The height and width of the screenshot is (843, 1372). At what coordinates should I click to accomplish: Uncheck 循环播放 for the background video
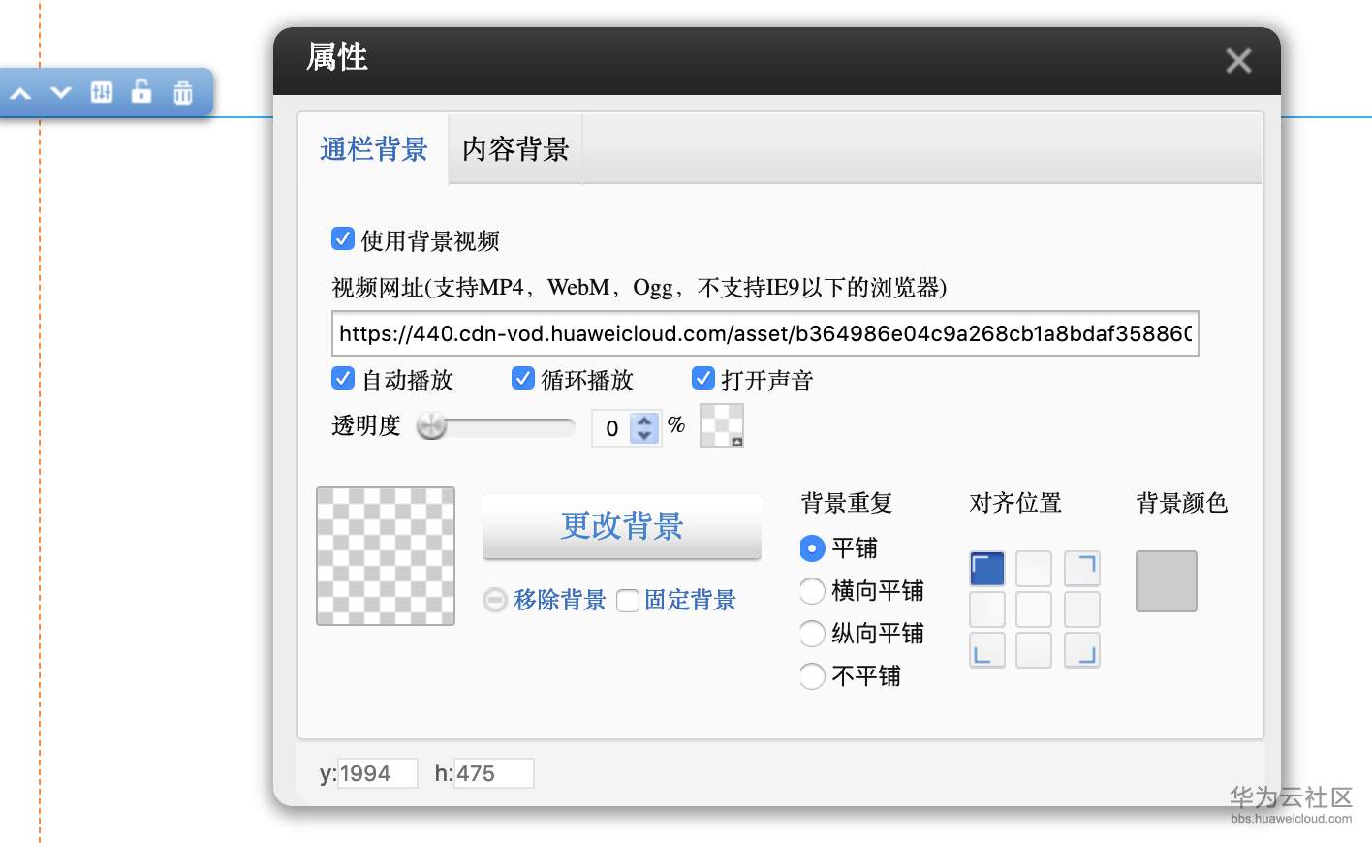point(523,378)
